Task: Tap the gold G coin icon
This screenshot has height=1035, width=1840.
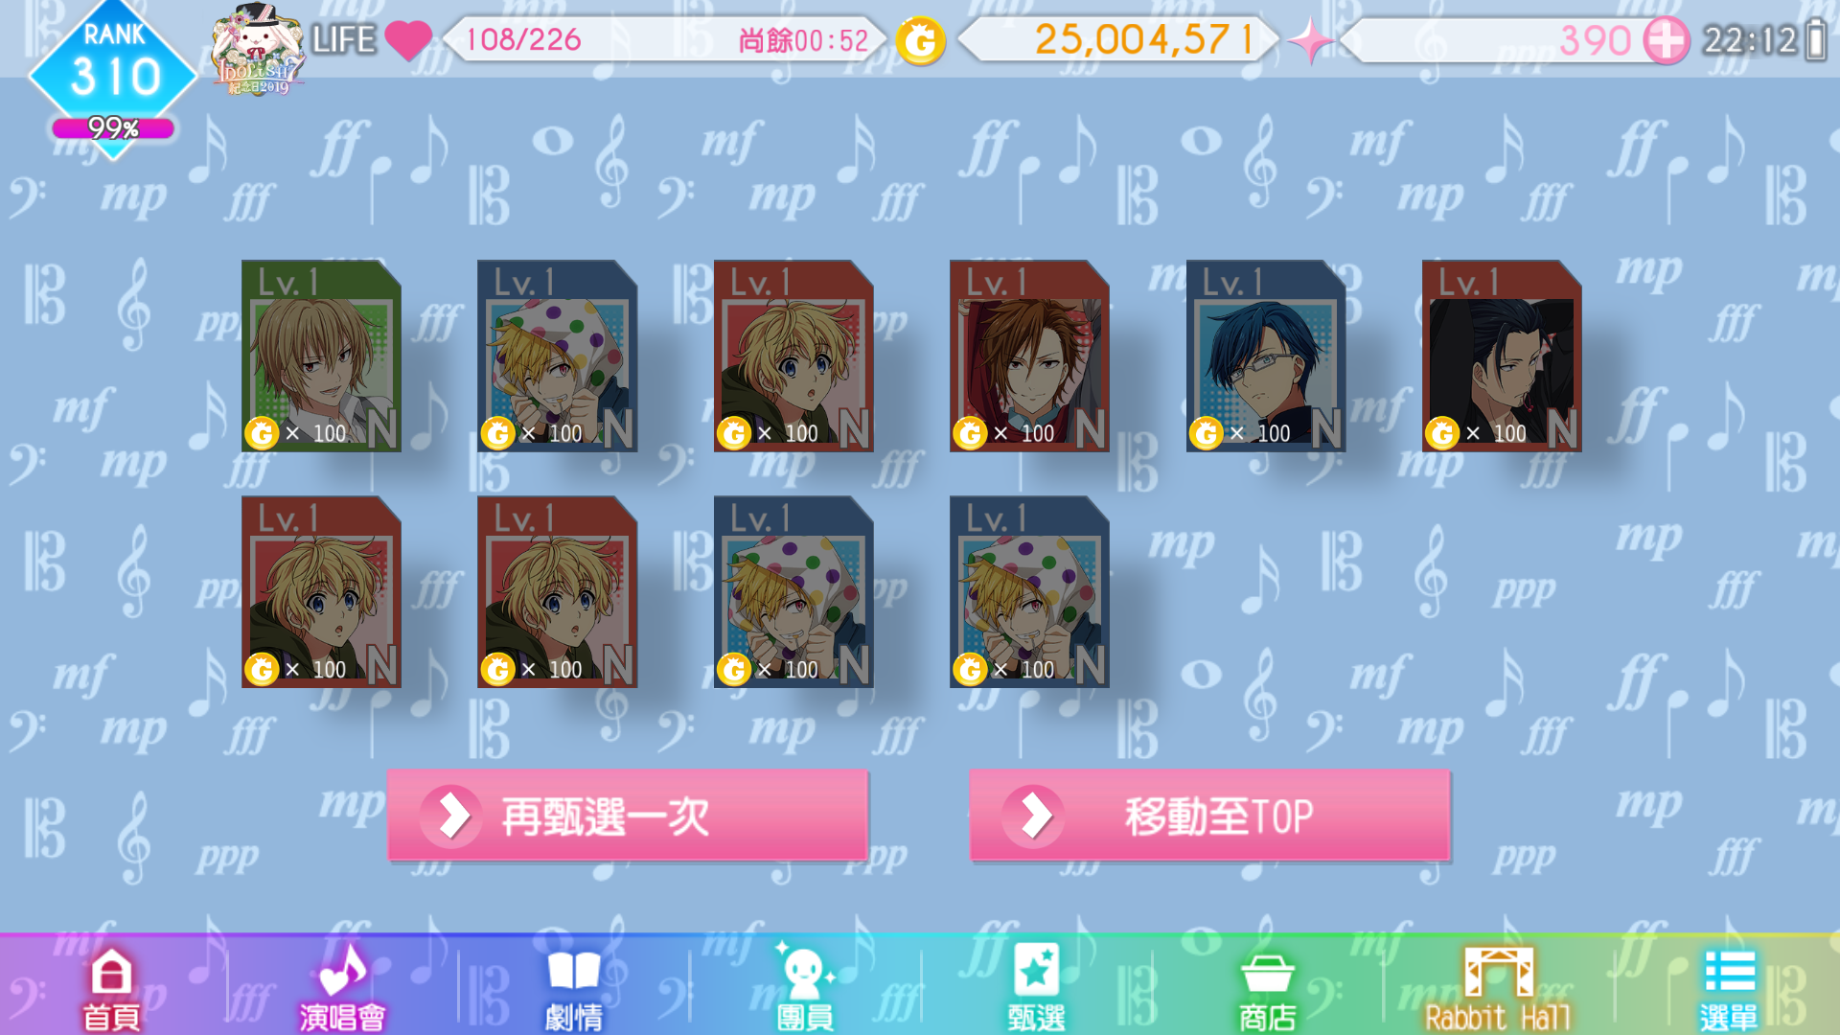Action: [920, 41]
